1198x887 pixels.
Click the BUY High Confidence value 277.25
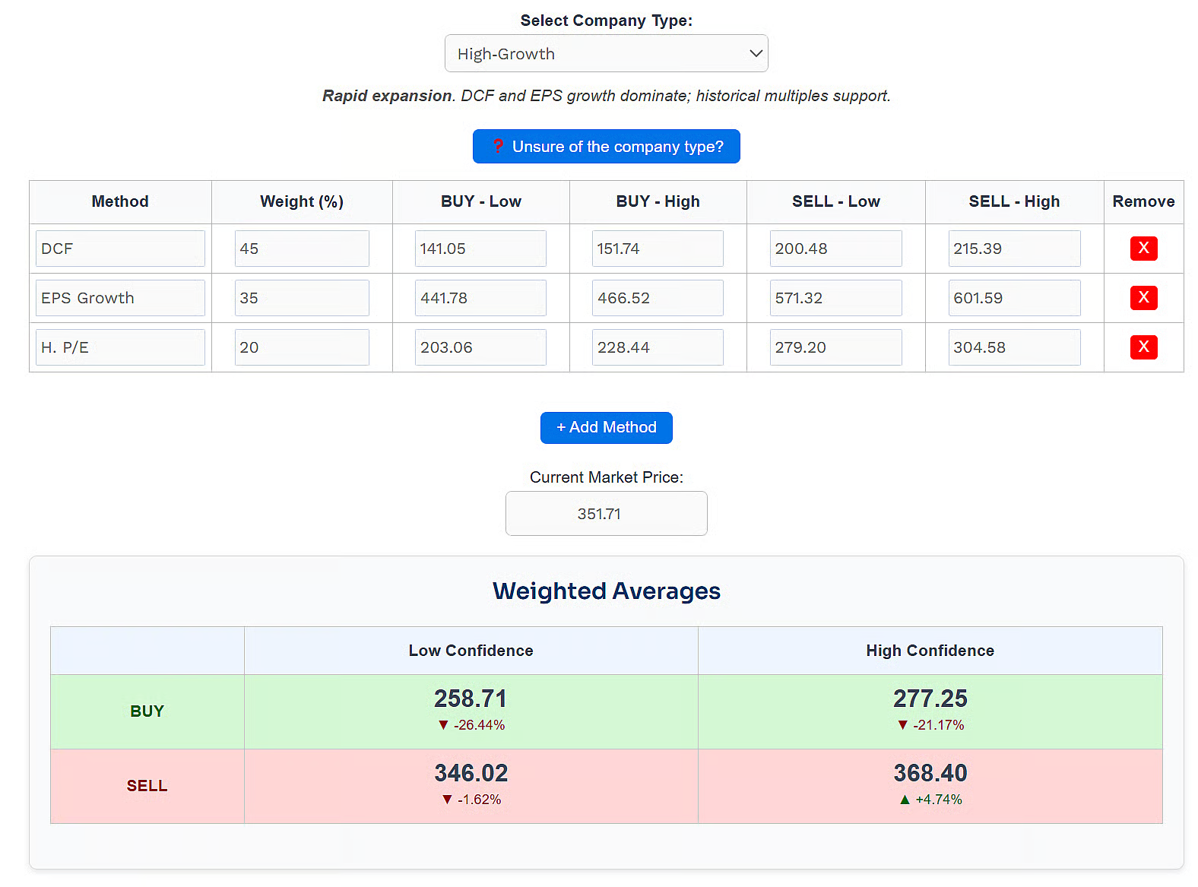930,699
